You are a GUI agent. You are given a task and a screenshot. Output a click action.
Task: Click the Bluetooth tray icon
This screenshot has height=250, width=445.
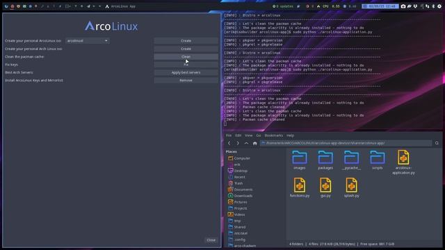coord(433,6)
